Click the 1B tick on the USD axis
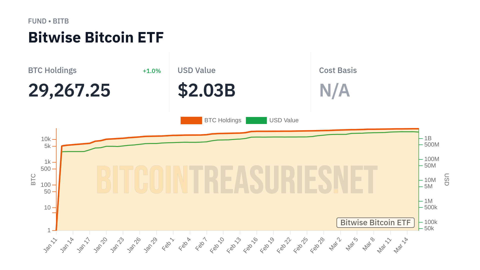The width and height of the screenshot is (480, 270). (428, 138)
